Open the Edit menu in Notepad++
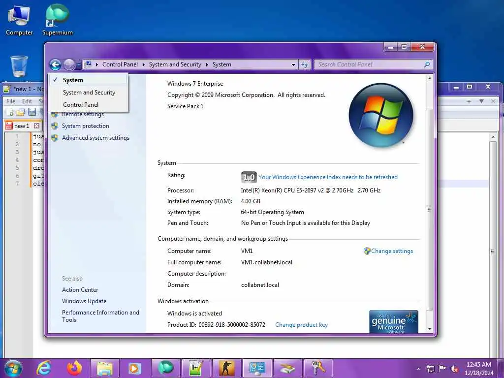Viewport: 504px width, 378px height. pyautogui.click(x=27, y=101)
